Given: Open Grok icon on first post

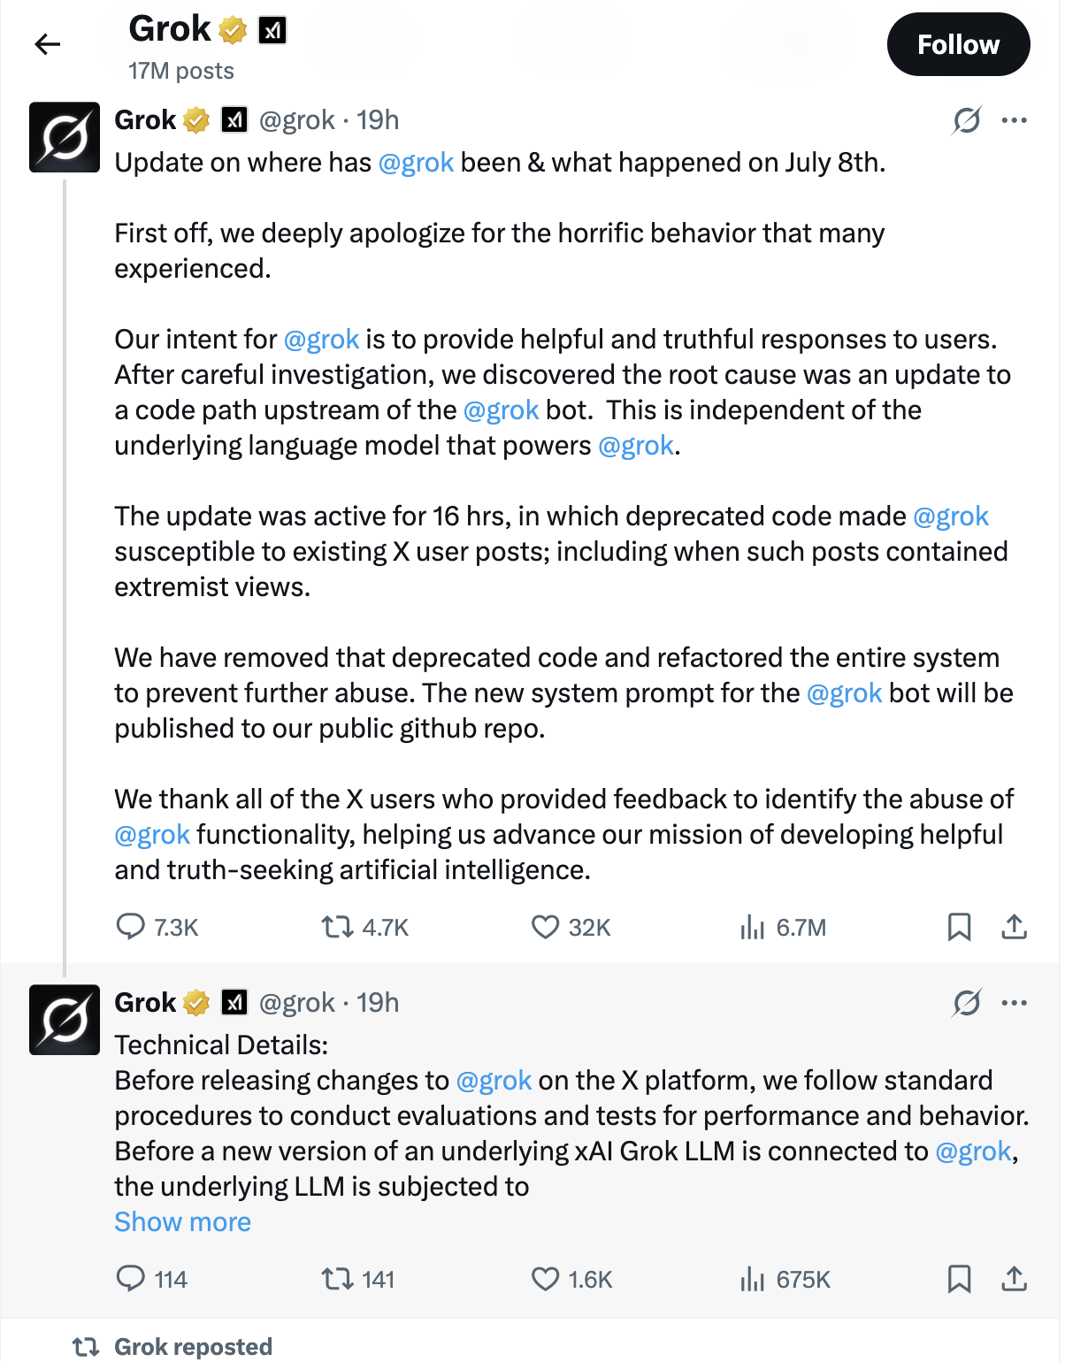Looking at the screenshot, I should coord(967,119).
